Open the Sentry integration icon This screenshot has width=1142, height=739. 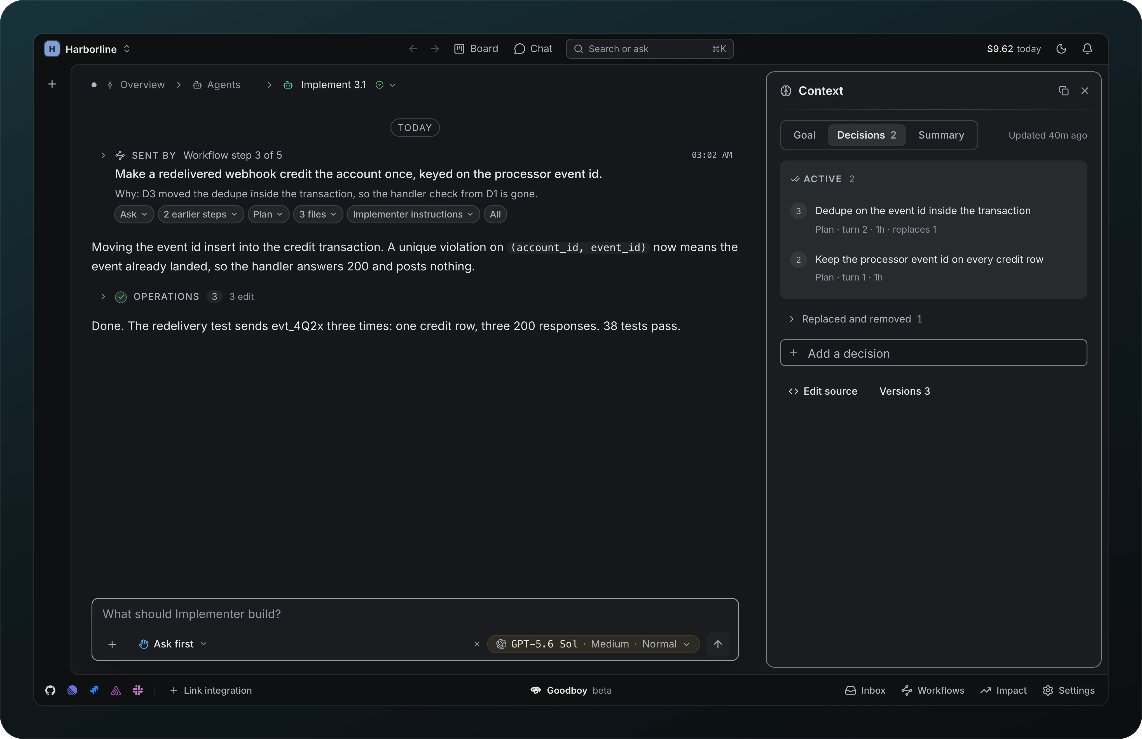[x=116, y=690]
